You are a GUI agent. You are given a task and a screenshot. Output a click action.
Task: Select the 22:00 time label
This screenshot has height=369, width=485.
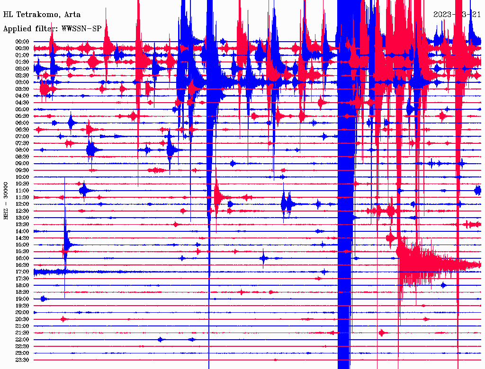[22, 340]
